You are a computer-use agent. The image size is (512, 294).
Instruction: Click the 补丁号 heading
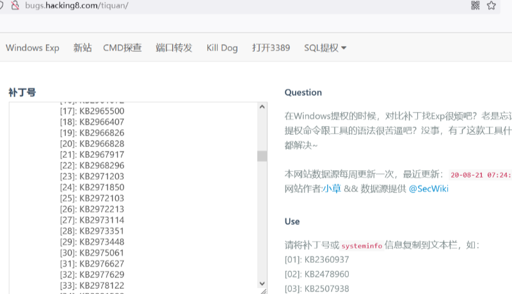point(22,93)
